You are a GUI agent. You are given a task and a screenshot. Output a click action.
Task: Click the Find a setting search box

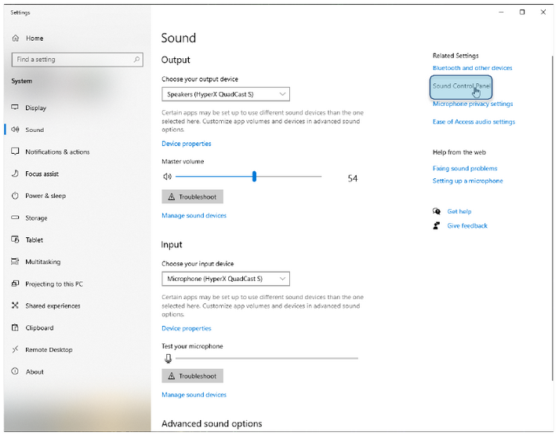[71, 60]
